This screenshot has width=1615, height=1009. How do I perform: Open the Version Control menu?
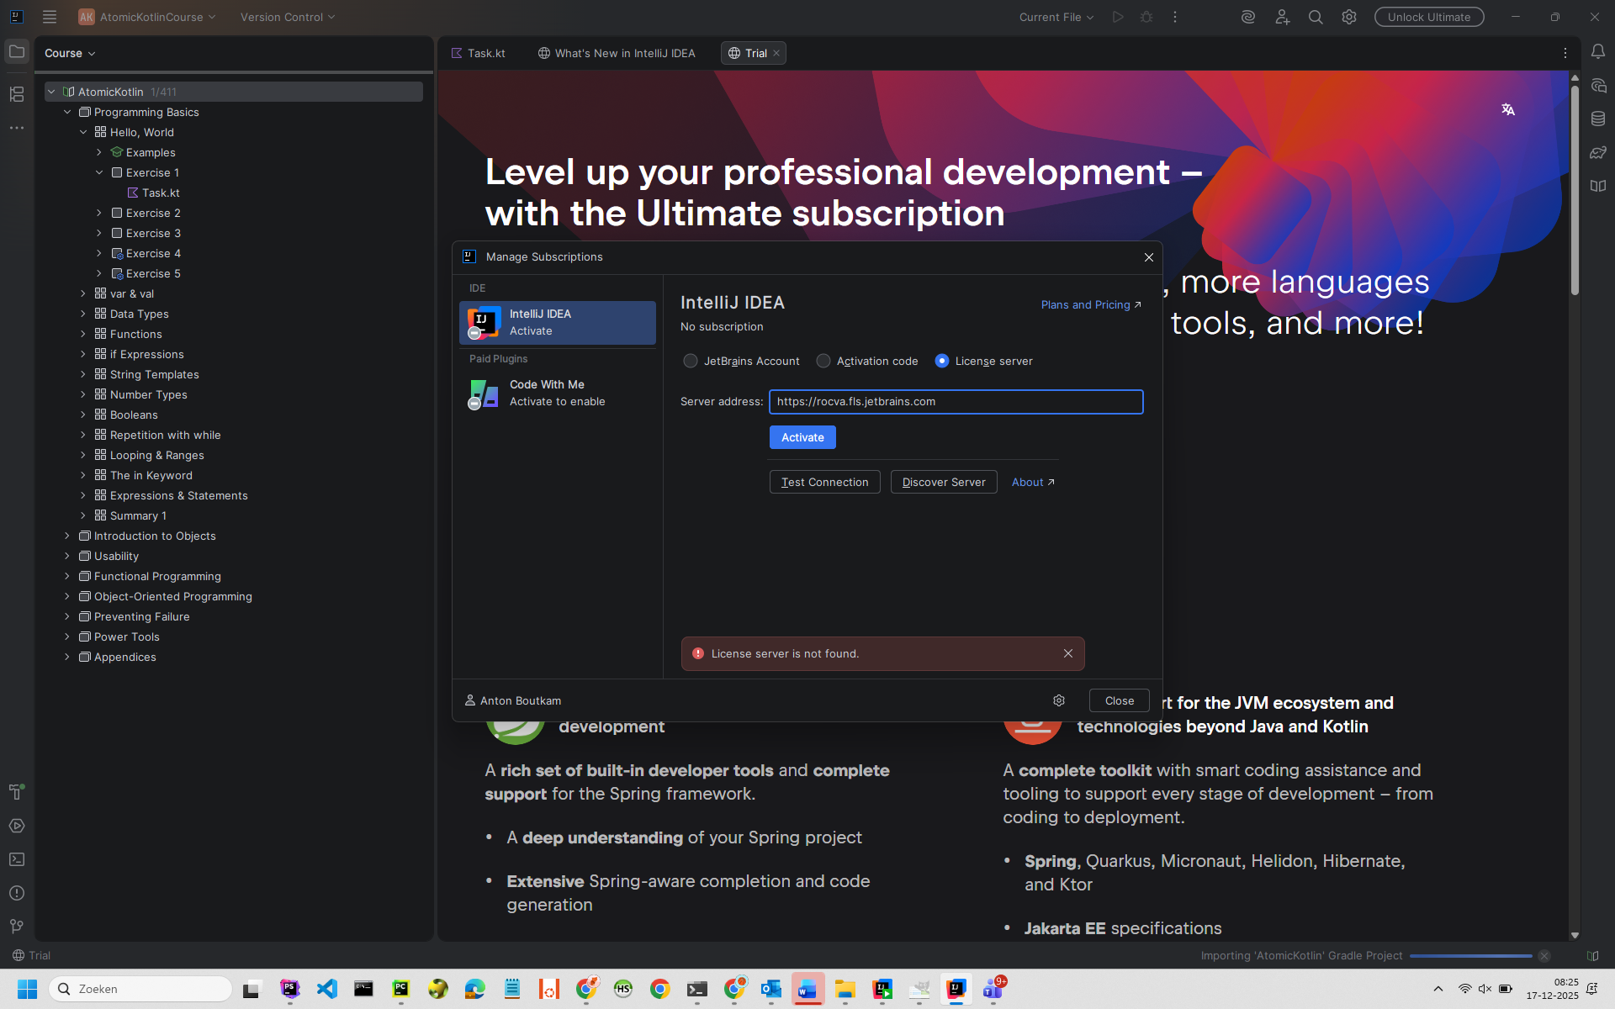click(288, 17)
